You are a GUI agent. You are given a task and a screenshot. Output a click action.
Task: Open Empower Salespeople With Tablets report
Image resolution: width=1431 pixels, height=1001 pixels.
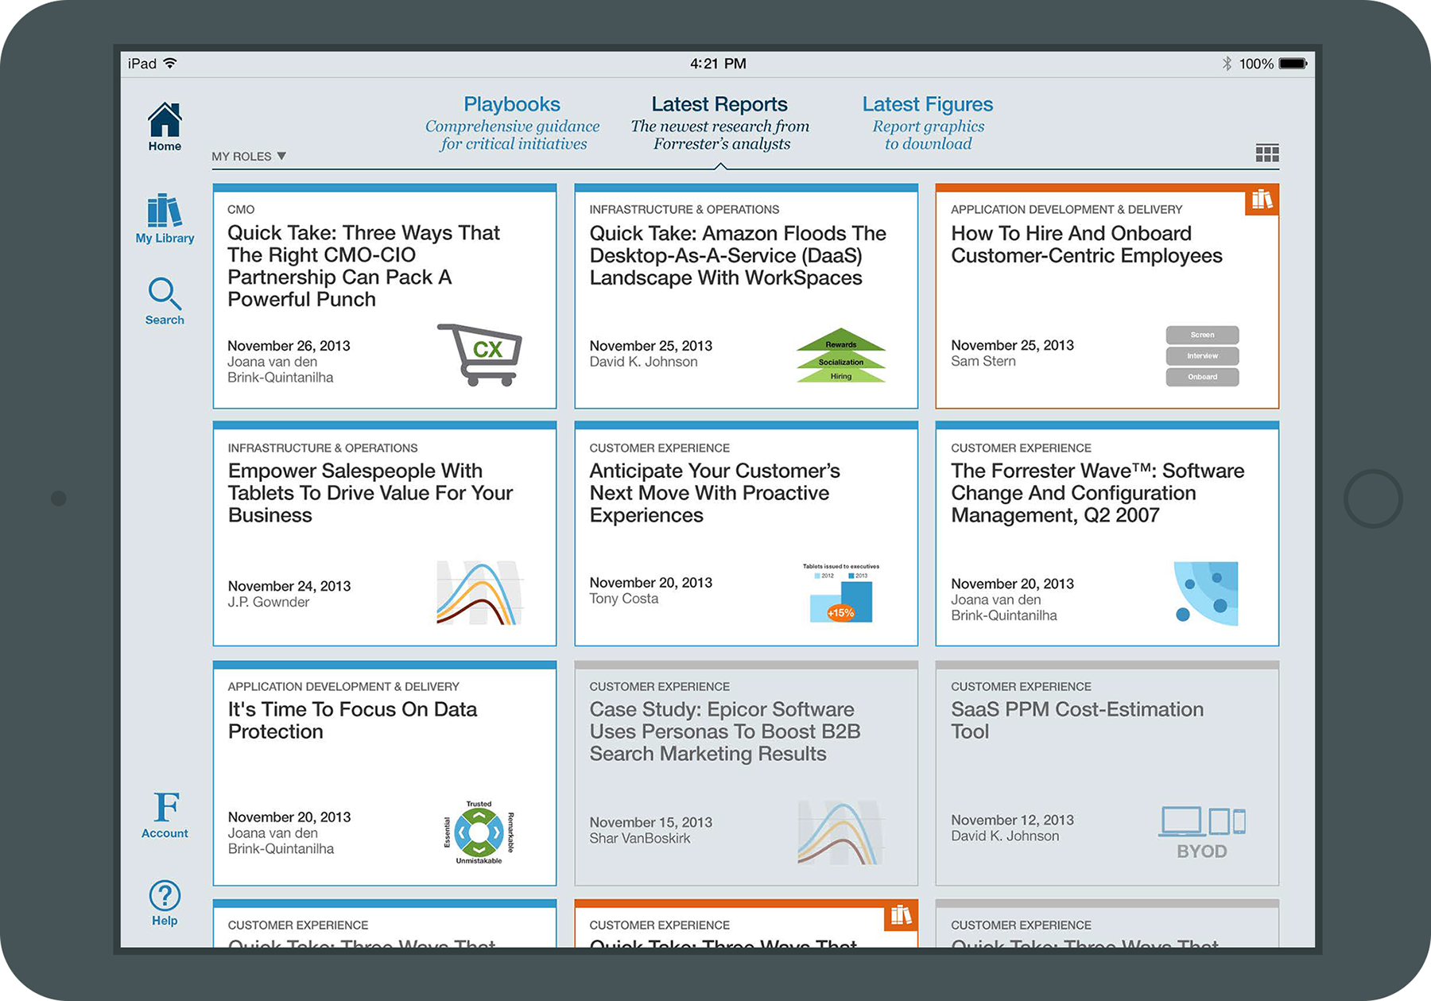click(x=370, y=493)
